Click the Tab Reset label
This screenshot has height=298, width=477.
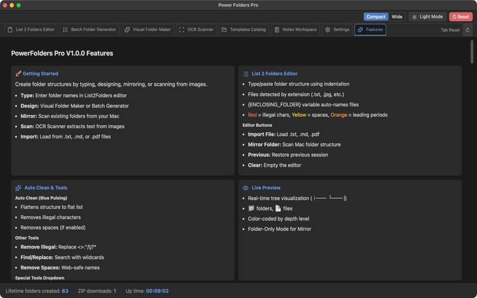450,30
